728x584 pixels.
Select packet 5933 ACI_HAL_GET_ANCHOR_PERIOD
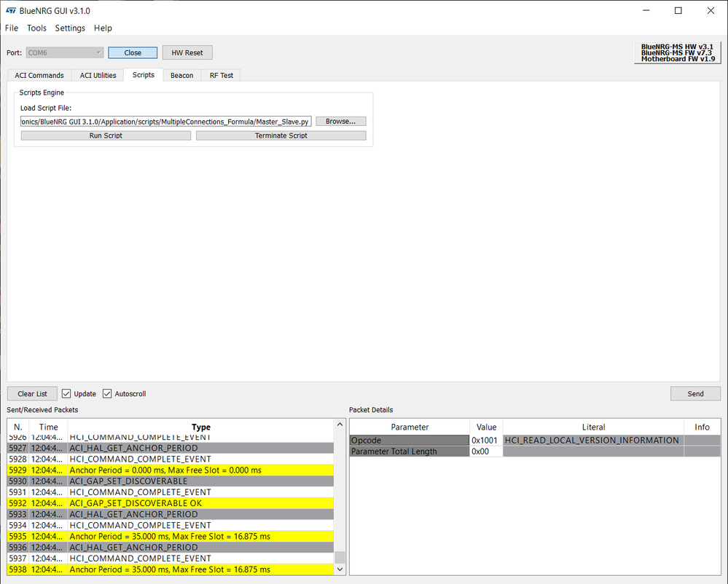click(x=171, y=514)
